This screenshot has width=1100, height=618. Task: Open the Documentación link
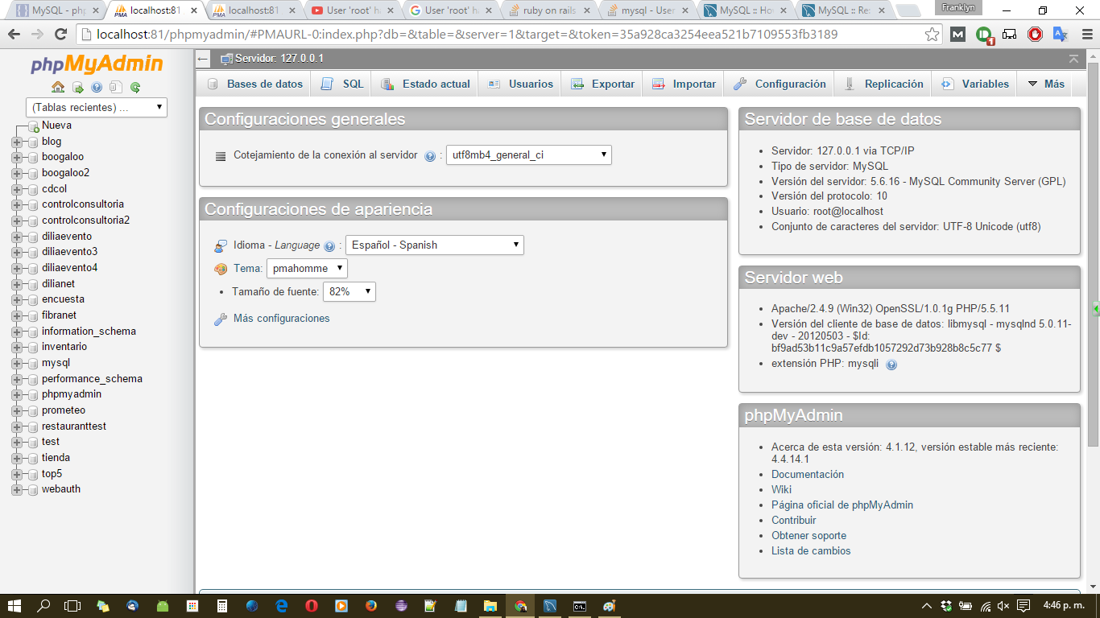(808, 475)
